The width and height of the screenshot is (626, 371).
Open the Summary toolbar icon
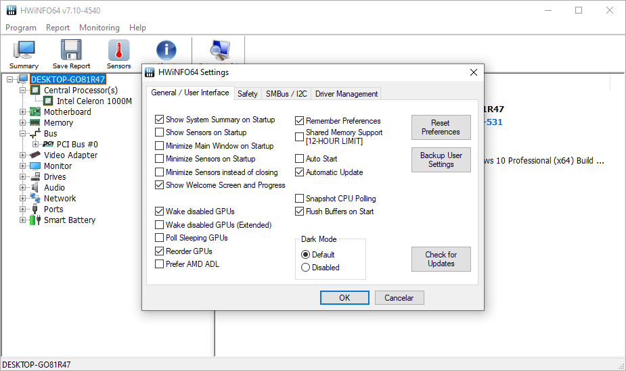pyautogui.click(x=24, y=50)
